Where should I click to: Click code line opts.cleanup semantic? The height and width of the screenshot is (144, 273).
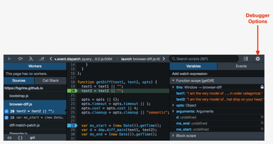(x=126, y=112)
